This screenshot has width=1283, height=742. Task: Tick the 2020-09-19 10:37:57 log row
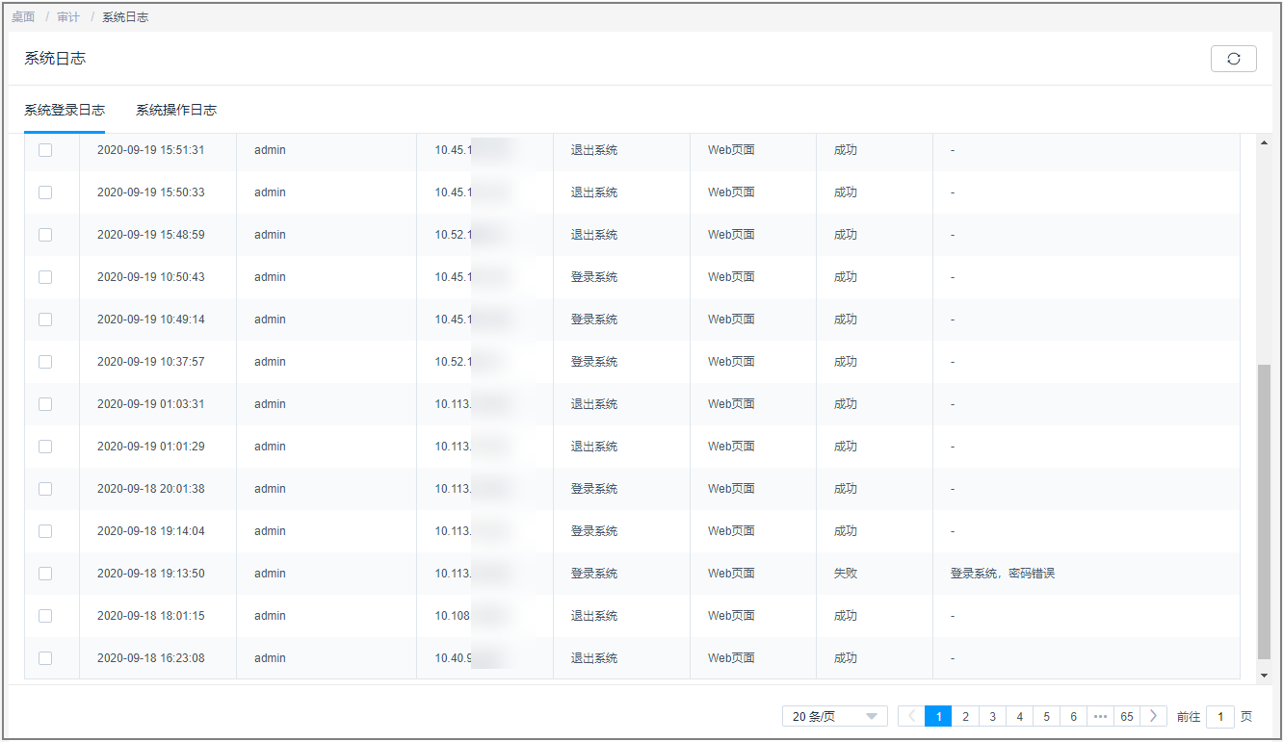point(45,362)
